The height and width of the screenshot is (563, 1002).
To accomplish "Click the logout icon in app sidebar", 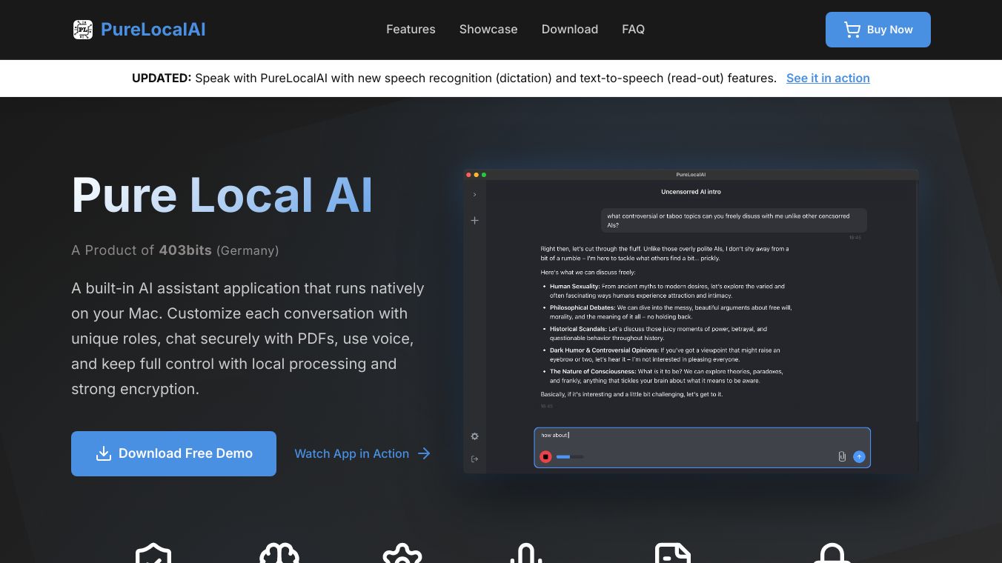I will point(475,459).
